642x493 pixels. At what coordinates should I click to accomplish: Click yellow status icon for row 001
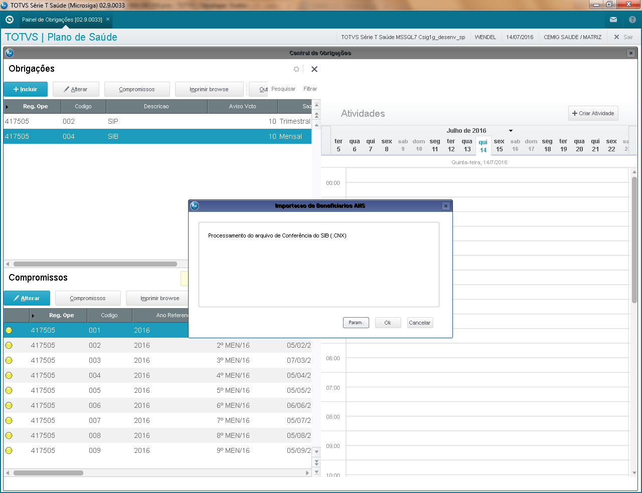pos(9,330)
